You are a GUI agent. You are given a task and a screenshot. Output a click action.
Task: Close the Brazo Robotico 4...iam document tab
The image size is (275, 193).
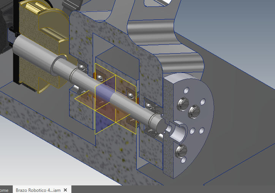coord(65,190)
